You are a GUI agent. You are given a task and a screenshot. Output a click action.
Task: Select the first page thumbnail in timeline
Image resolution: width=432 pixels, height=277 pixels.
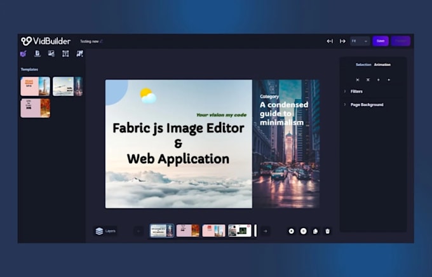(162, 231)
